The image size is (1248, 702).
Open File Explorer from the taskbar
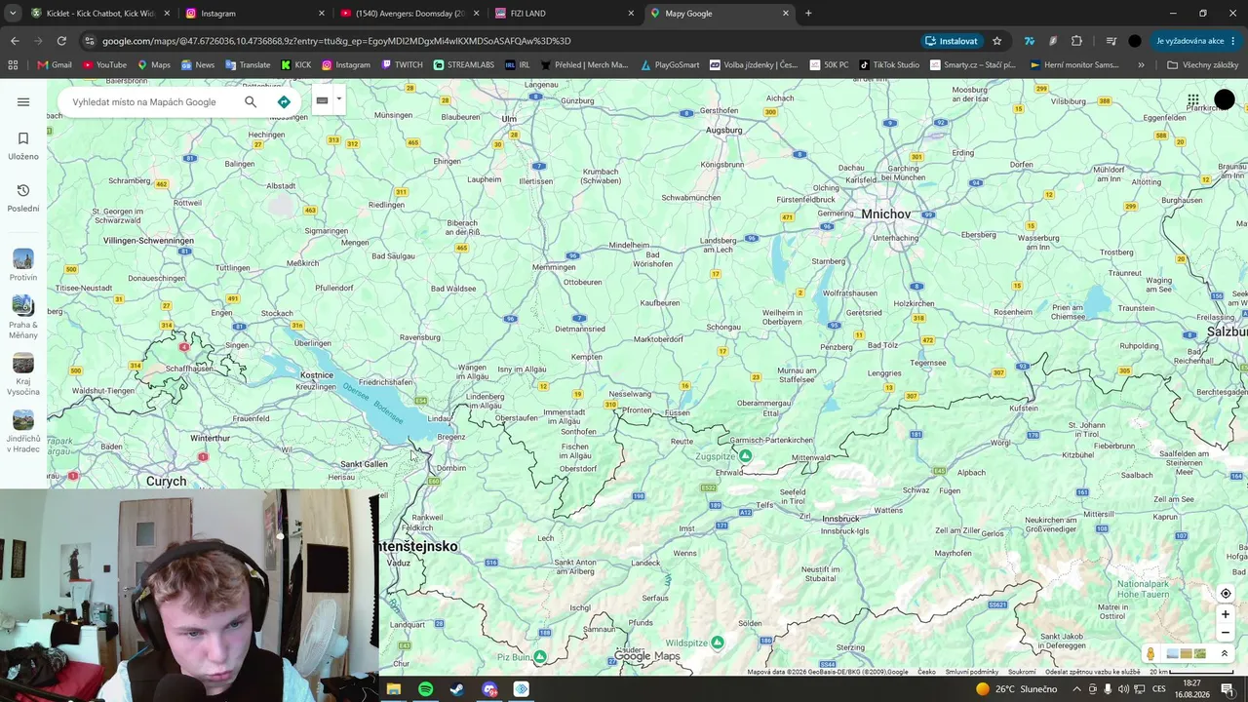394,689
